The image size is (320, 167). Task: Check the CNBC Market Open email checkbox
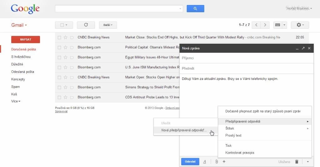coord(59,77)
